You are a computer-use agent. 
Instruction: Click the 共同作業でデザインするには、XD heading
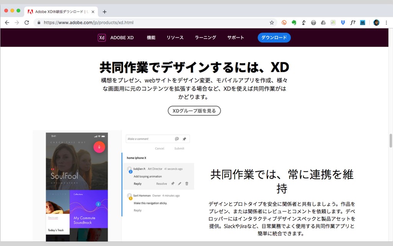point(194,67)
